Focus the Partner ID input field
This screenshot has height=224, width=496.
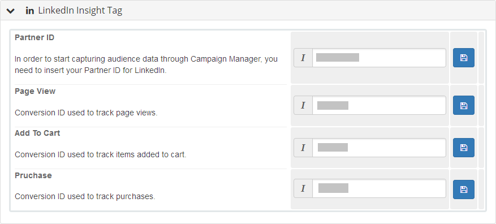coord(379,58)
